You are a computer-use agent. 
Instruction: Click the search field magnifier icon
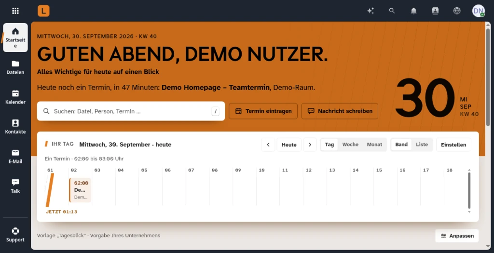46,111
